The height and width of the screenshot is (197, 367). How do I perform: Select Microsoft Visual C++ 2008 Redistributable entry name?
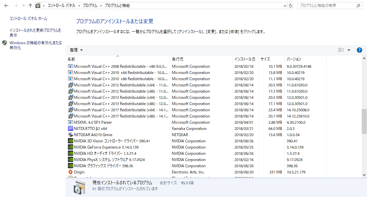(120, 66)
